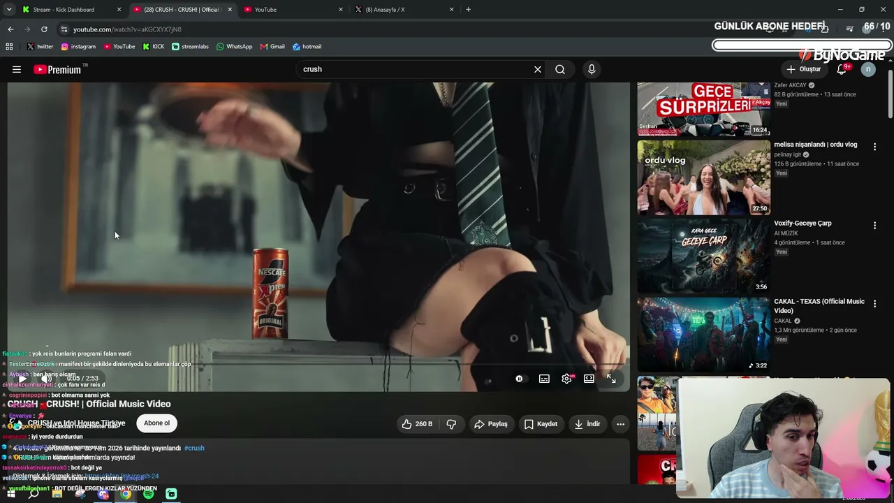This screenshot has height=503, width=894.
Task: Play the CRUSH music video
Action: click(x=22, y=379)
